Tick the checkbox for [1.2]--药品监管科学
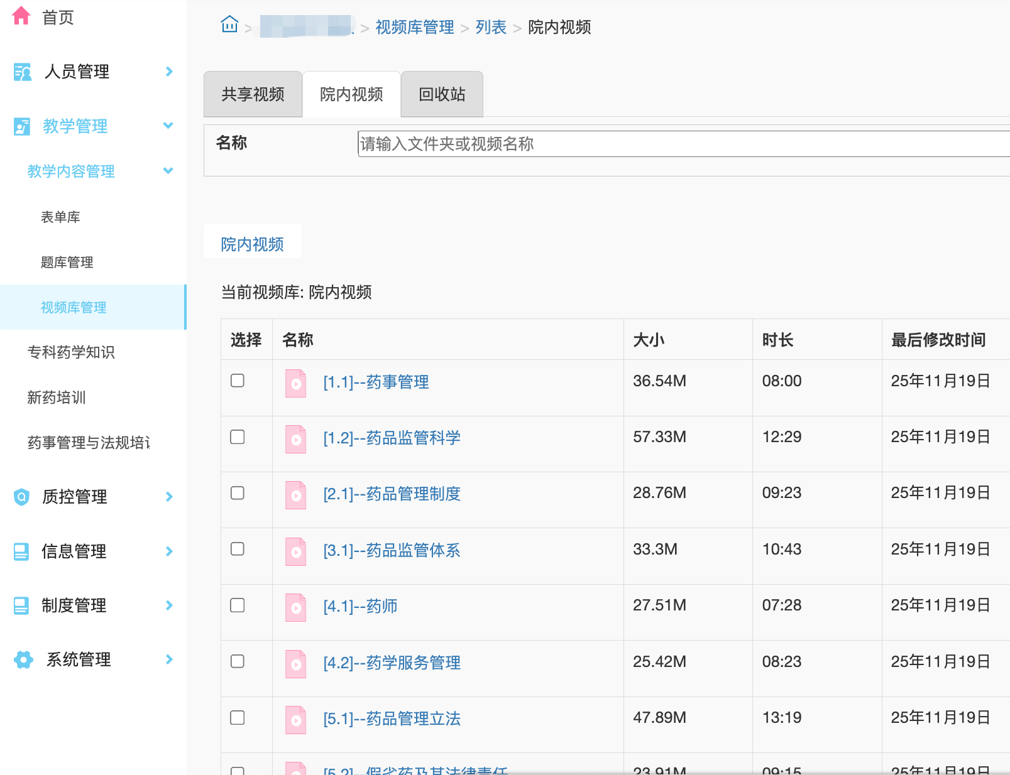 [238, 437]
